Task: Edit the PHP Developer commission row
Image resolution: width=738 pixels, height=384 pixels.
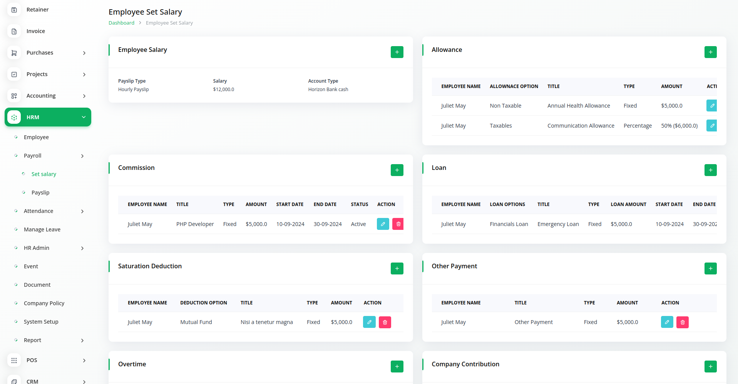Action: click(x=383, y=224)
